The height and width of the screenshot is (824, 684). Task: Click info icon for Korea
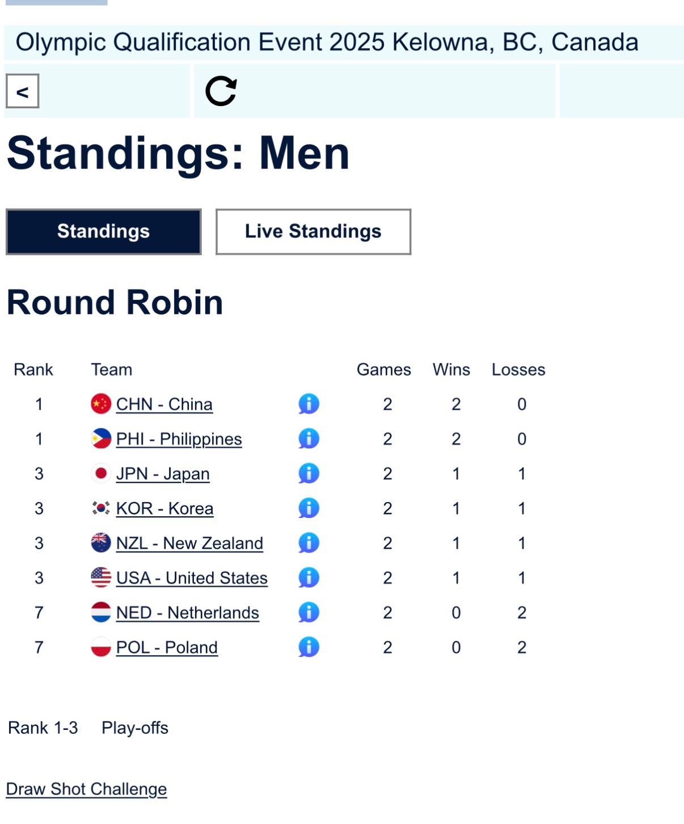coord(309,508)
